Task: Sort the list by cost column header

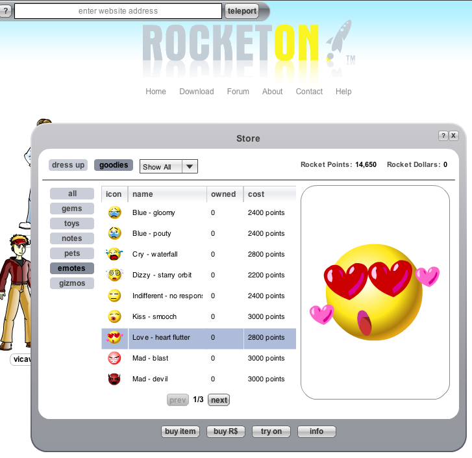Action: [256, 194]
